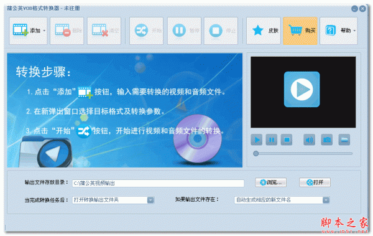Toggle the speaker volume icon in player
This screenshot has width=373, height=236.
pyautogui.click(x=309, y=139)
